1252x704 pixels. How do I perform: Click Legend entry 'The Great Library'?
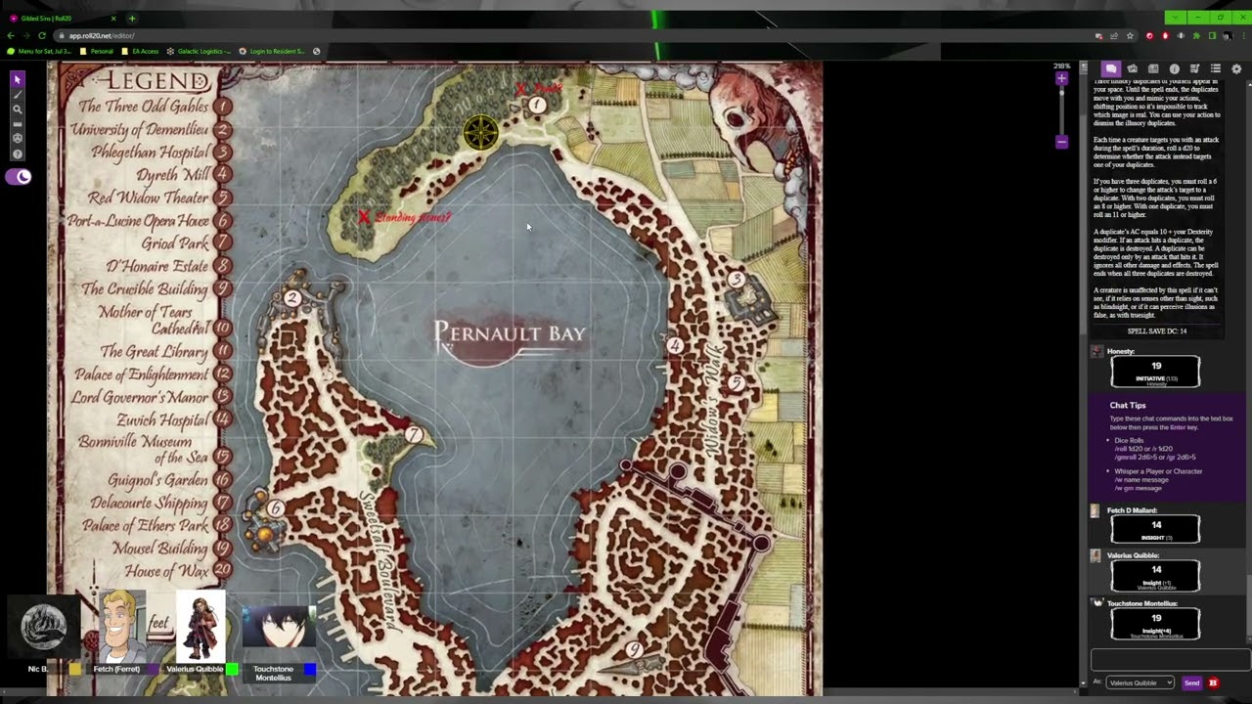pyautogui.click(x=155, y=352)
